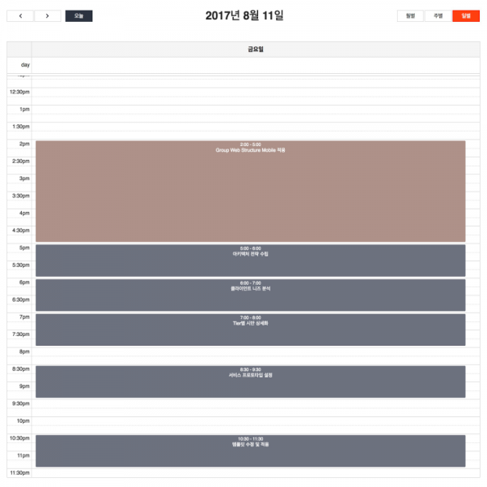Click the empty 8pm time slot
This screenshot has width=487, height=487.
point(250,352)
